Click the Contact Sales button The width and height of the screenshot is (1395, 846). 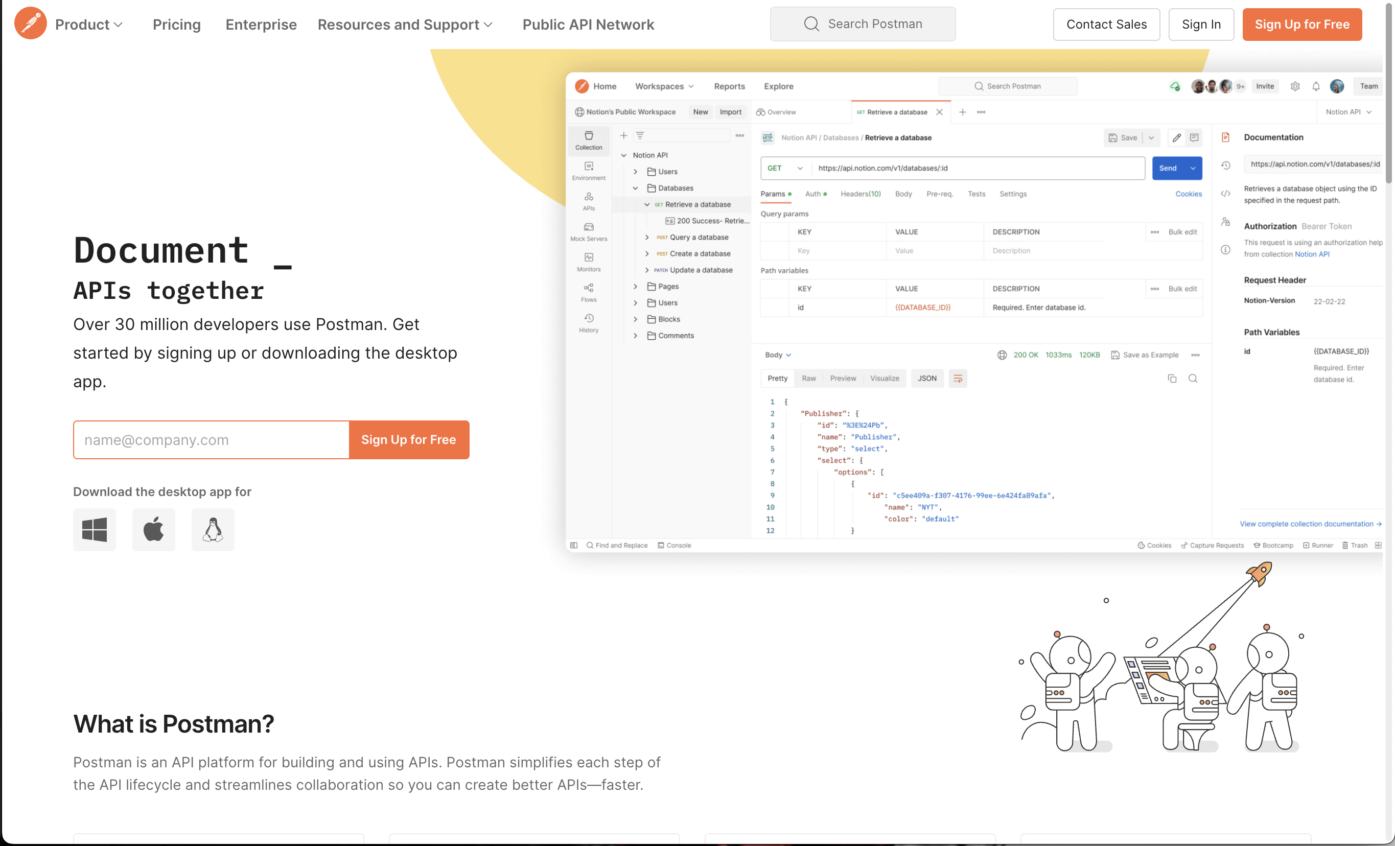[x=1106, y=25]
